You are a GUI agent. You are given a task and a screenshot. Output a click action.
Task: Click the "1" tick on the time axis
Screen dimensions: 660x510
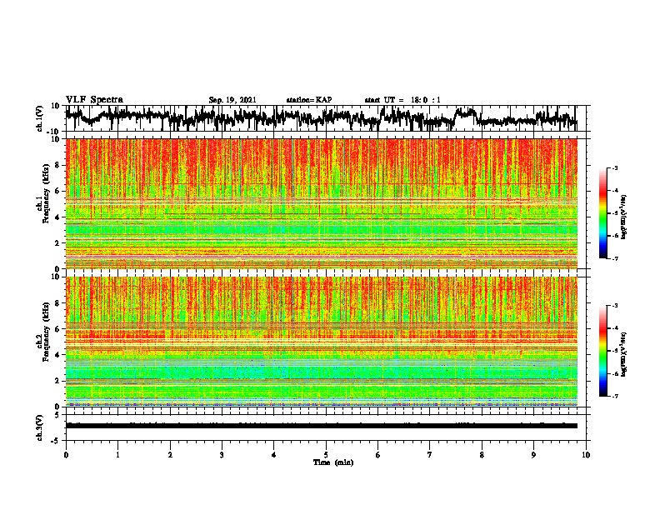pyautogui.click(x=117, y=455)
